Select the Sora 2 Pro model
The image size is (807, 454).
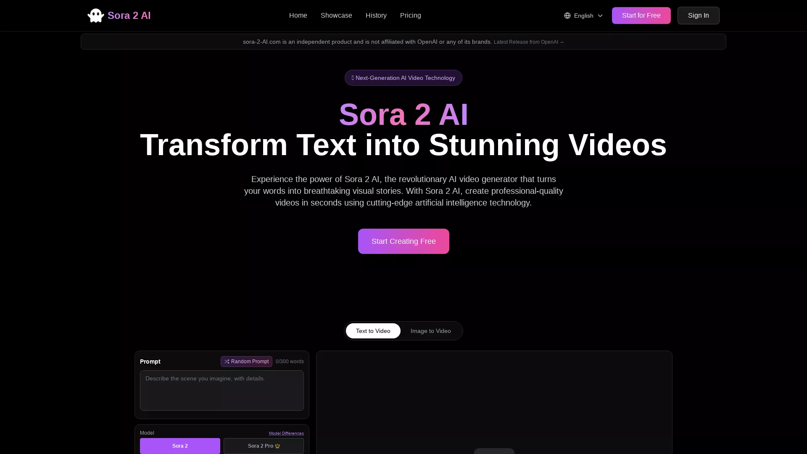pos(264,446)
